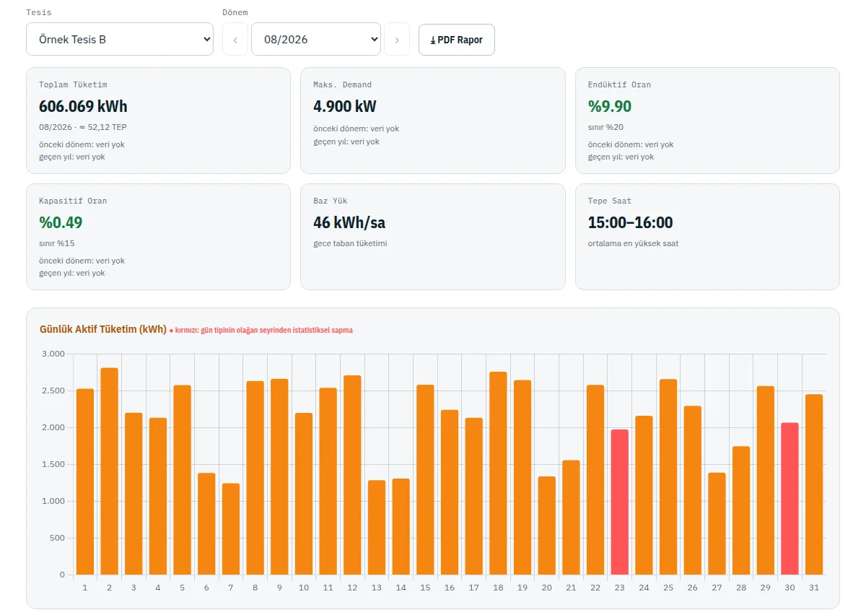Click the Günlük Aktif Tüketim chart title
This screenshot has height=615, width=866.
click(103, 329)
